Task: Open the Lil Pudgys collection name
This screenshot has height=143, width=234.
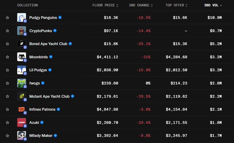Action: (x=38, y=70)
